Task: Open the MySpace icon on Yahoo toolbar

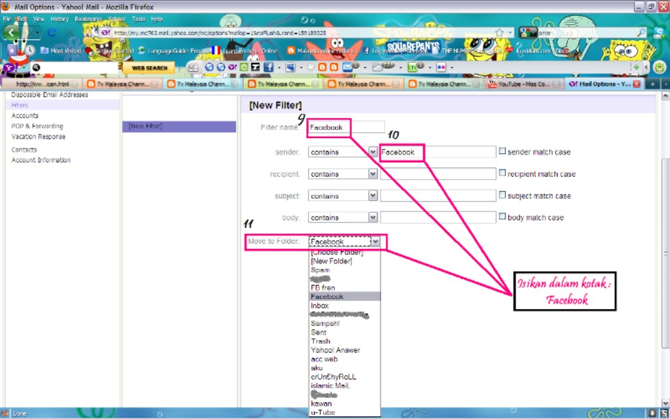Action: pyautogui.click(x=291, y=67)
